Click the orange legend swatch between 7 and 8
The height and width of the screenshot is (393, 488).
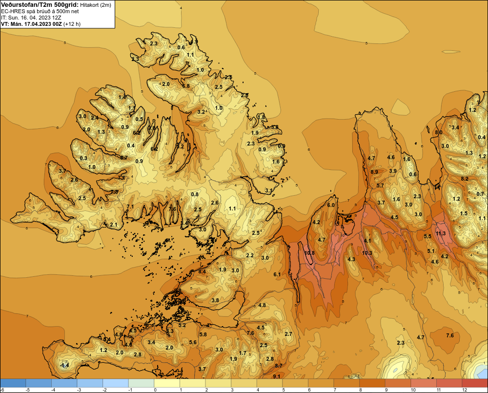tap(346, 383)
